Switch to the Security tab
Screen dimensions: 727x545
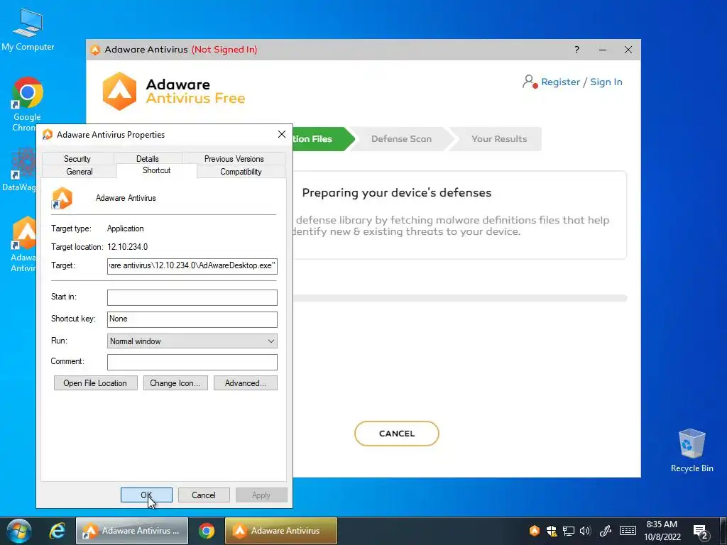coord(77,158)
